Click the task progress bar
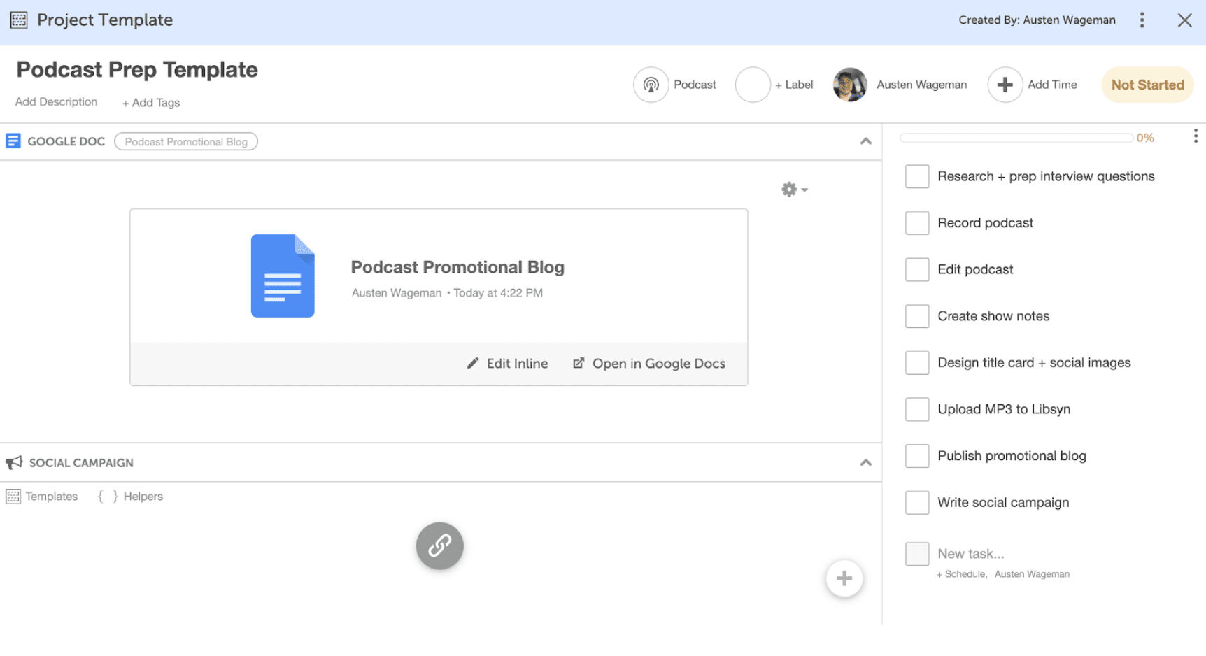 tap(1016, 138)
